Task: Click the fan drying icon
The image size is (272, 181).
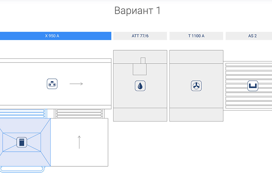Action: coord(196,86)
